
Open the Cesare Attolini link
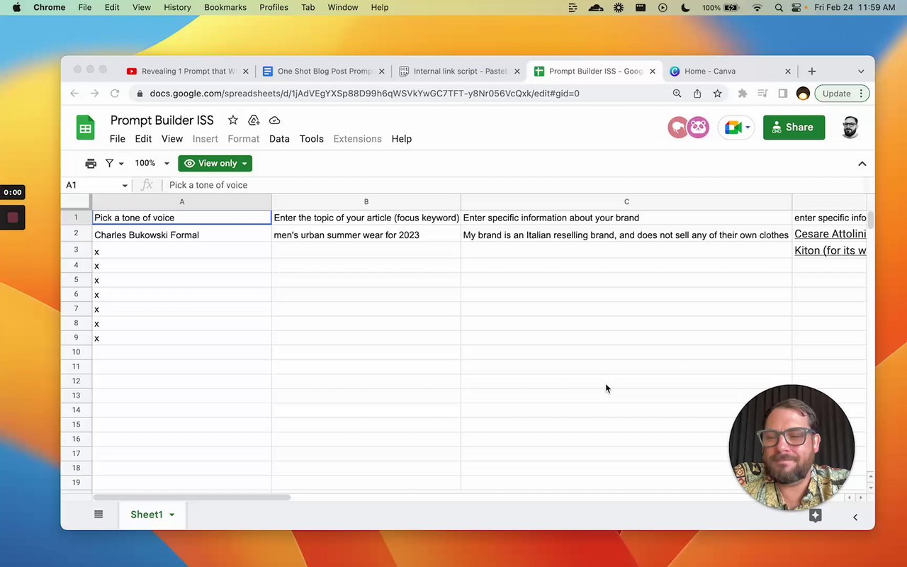pos(830,234)
